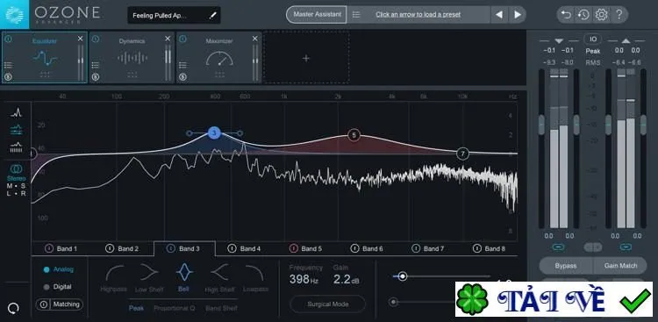Open help question mark icon

[619, 15]
